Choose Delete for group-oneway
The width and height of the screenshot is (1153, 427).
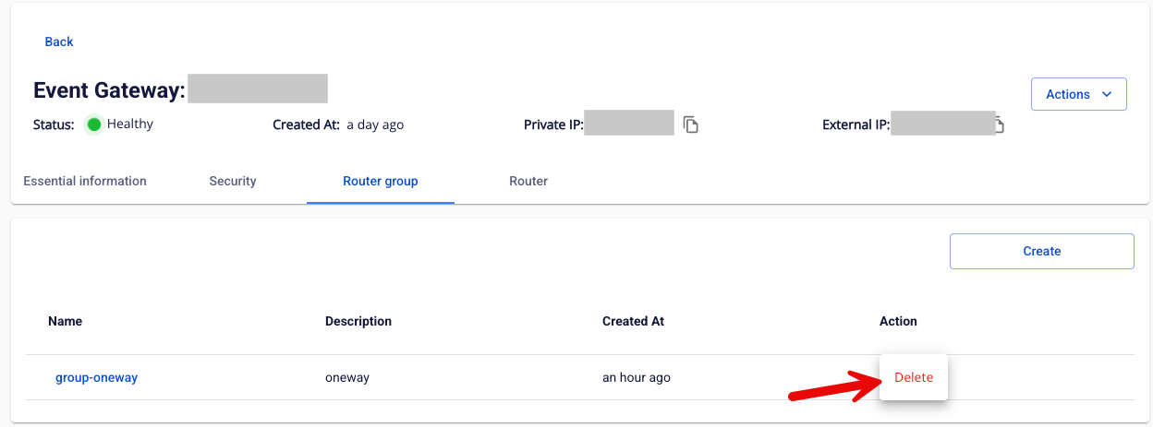pyautogui.click(x=914, y=377)
